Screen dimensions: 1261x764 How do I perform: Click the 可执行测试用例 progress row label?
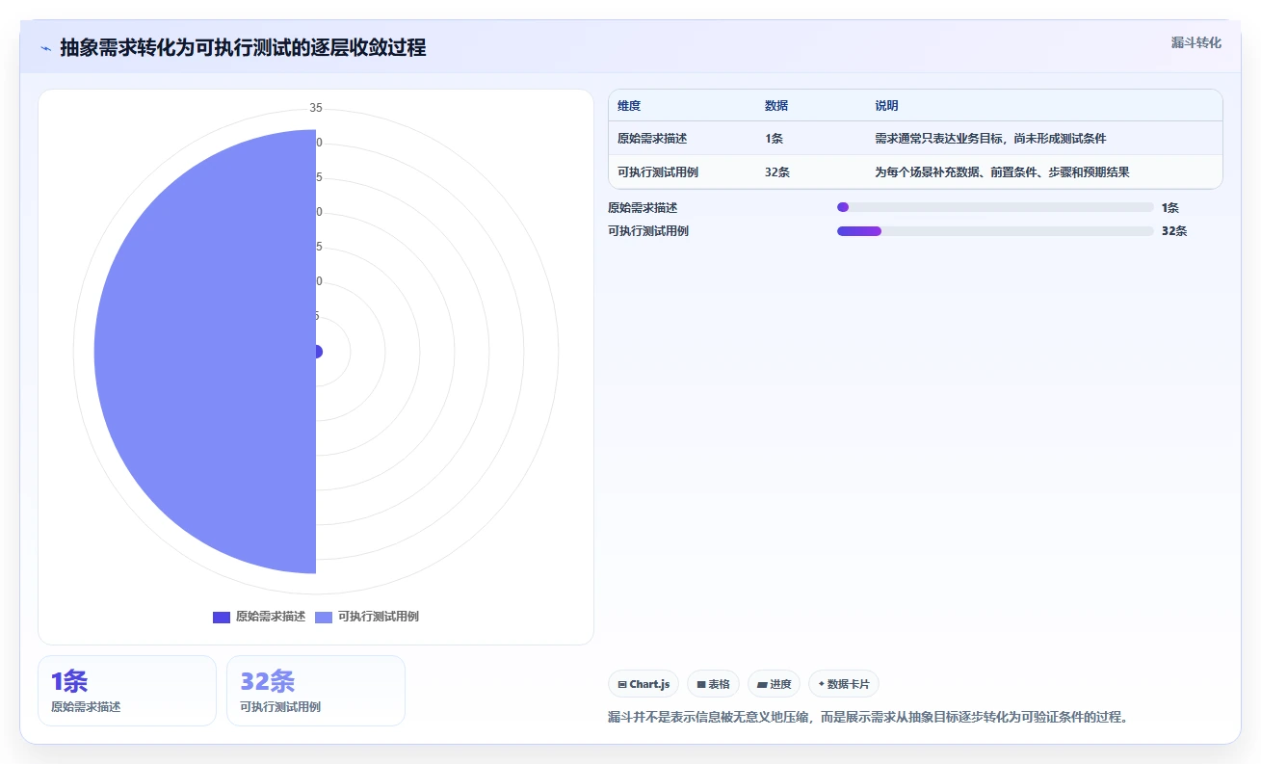point(648,230)
